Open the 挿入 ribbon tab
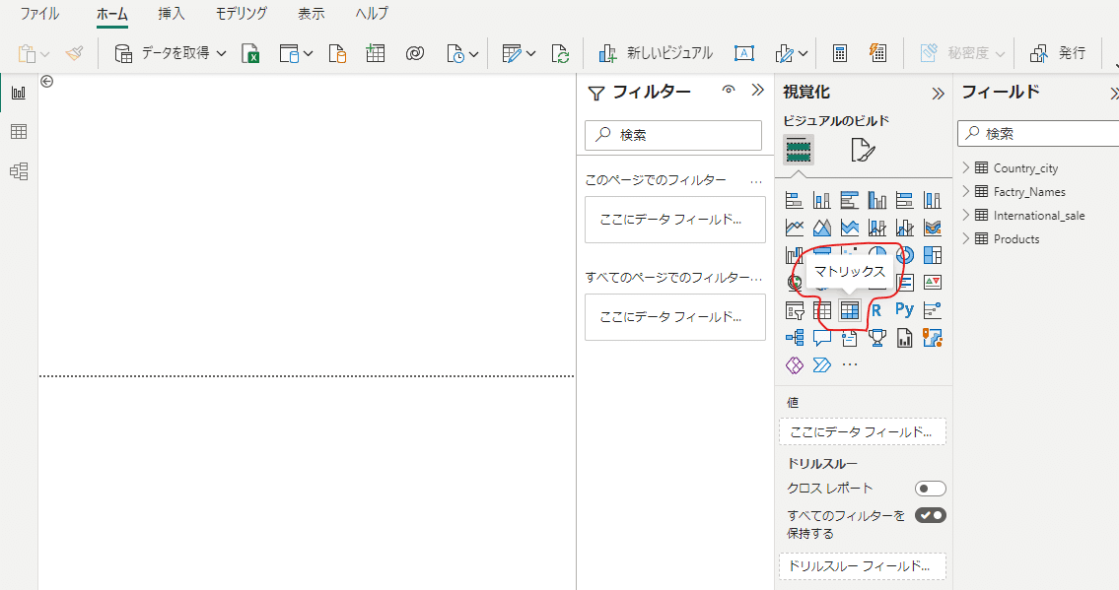The height and width of the screenshot is (590, 1119). [172, 14]
